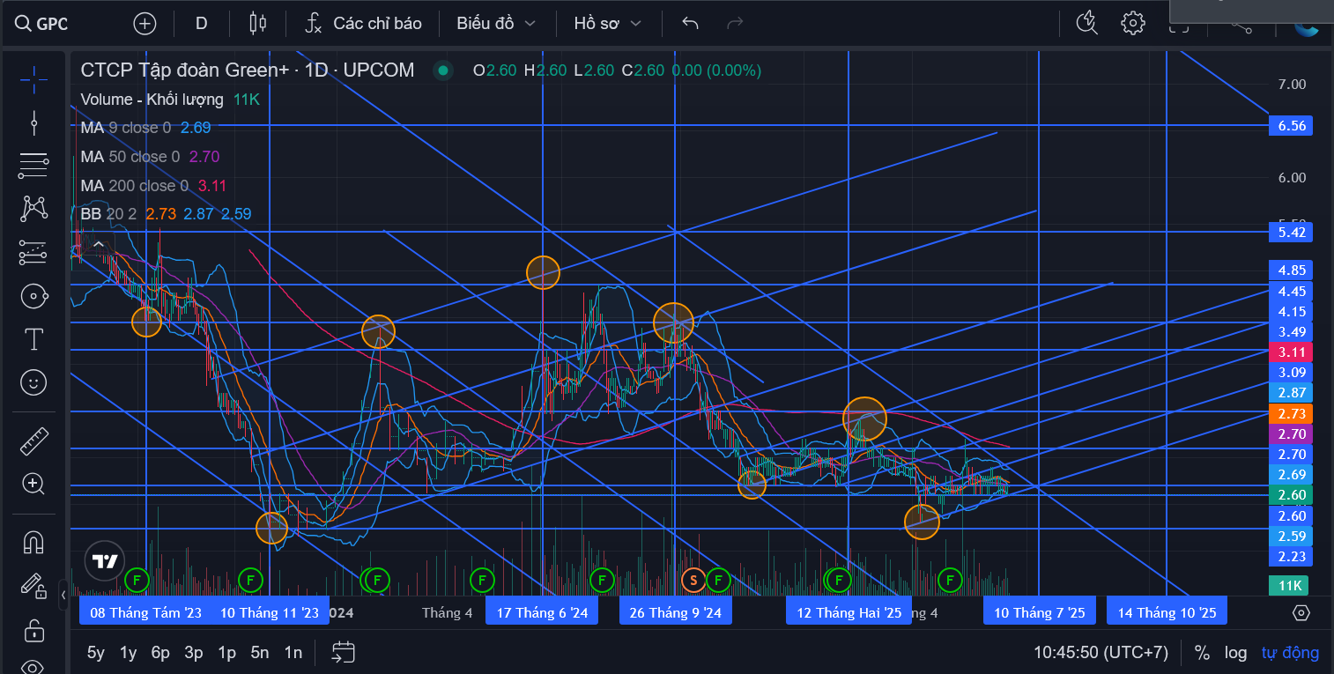Expand the Biểu đồ dropdown

point(495,24)
